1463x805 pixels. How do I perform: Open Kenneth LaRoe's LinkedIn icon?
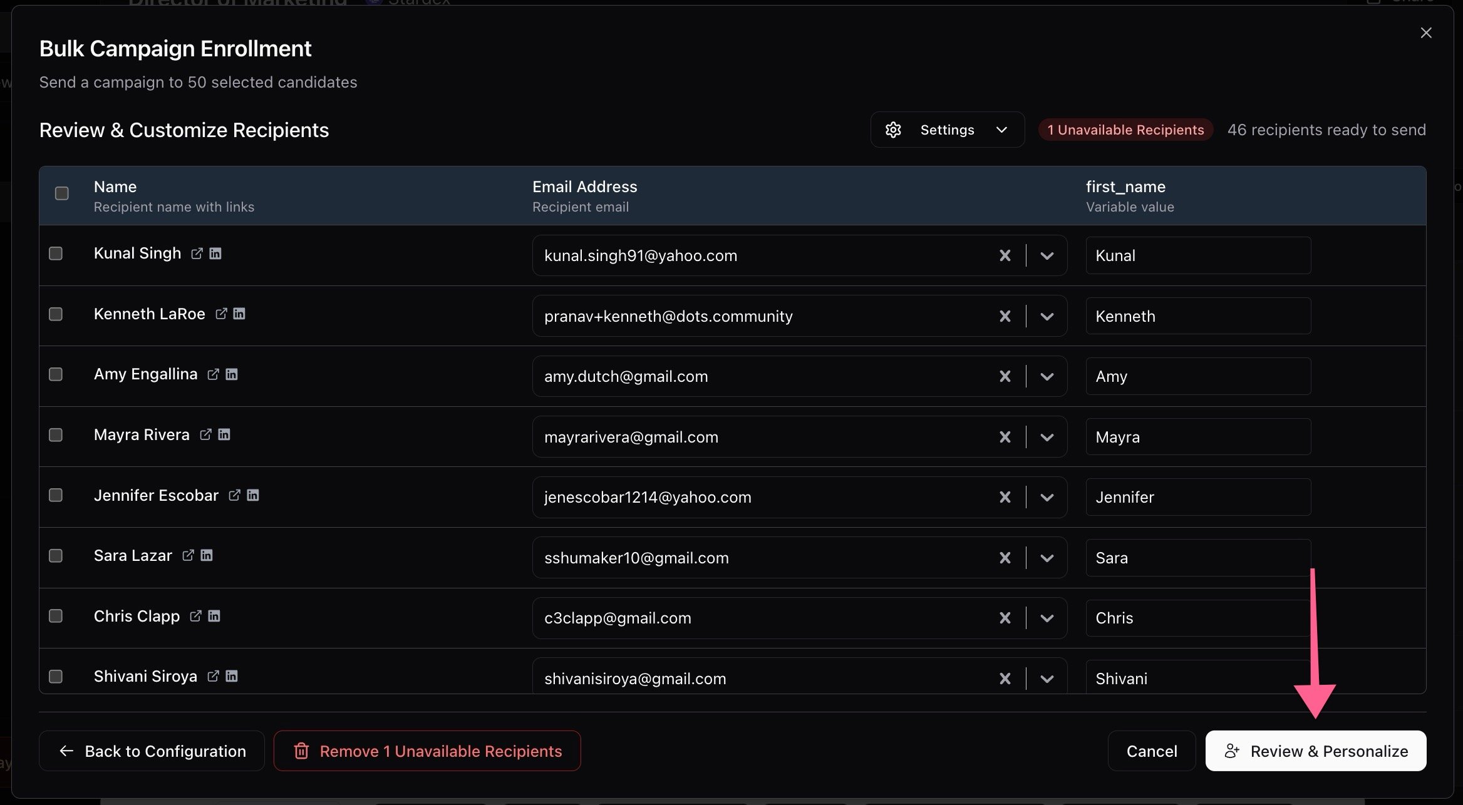click(239, 314)
